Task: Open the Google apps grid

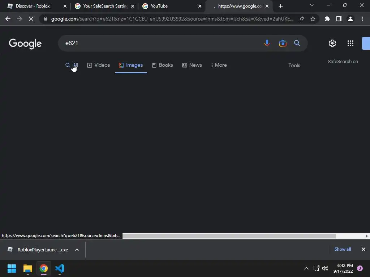Action: pyautogui.click(x=350, y=43)
